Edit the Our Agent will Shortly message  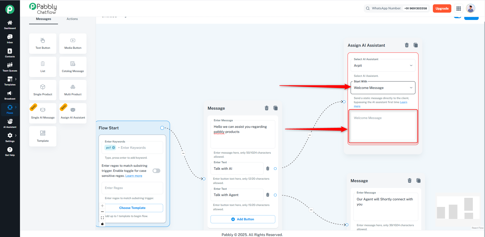386,207
